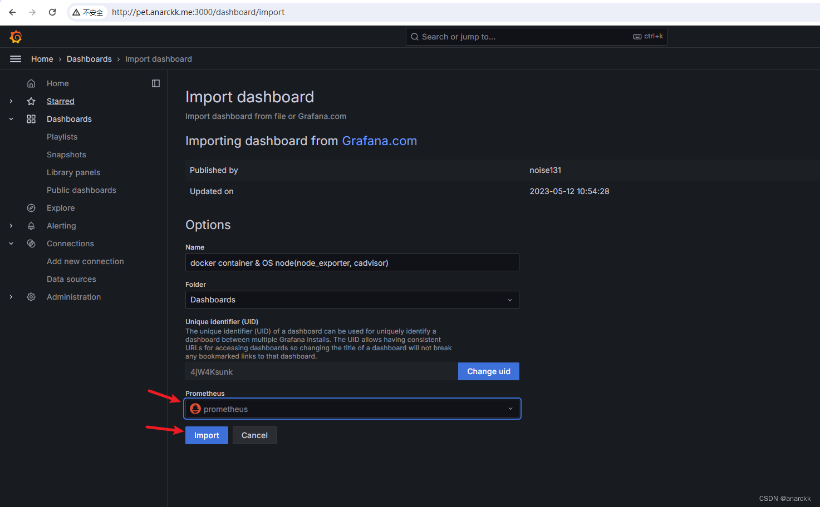The height and width of the screenshot is (507, 820).
Task: Click the Grafana logo icon
Action: pyautogui.click(x=16, y=37)
